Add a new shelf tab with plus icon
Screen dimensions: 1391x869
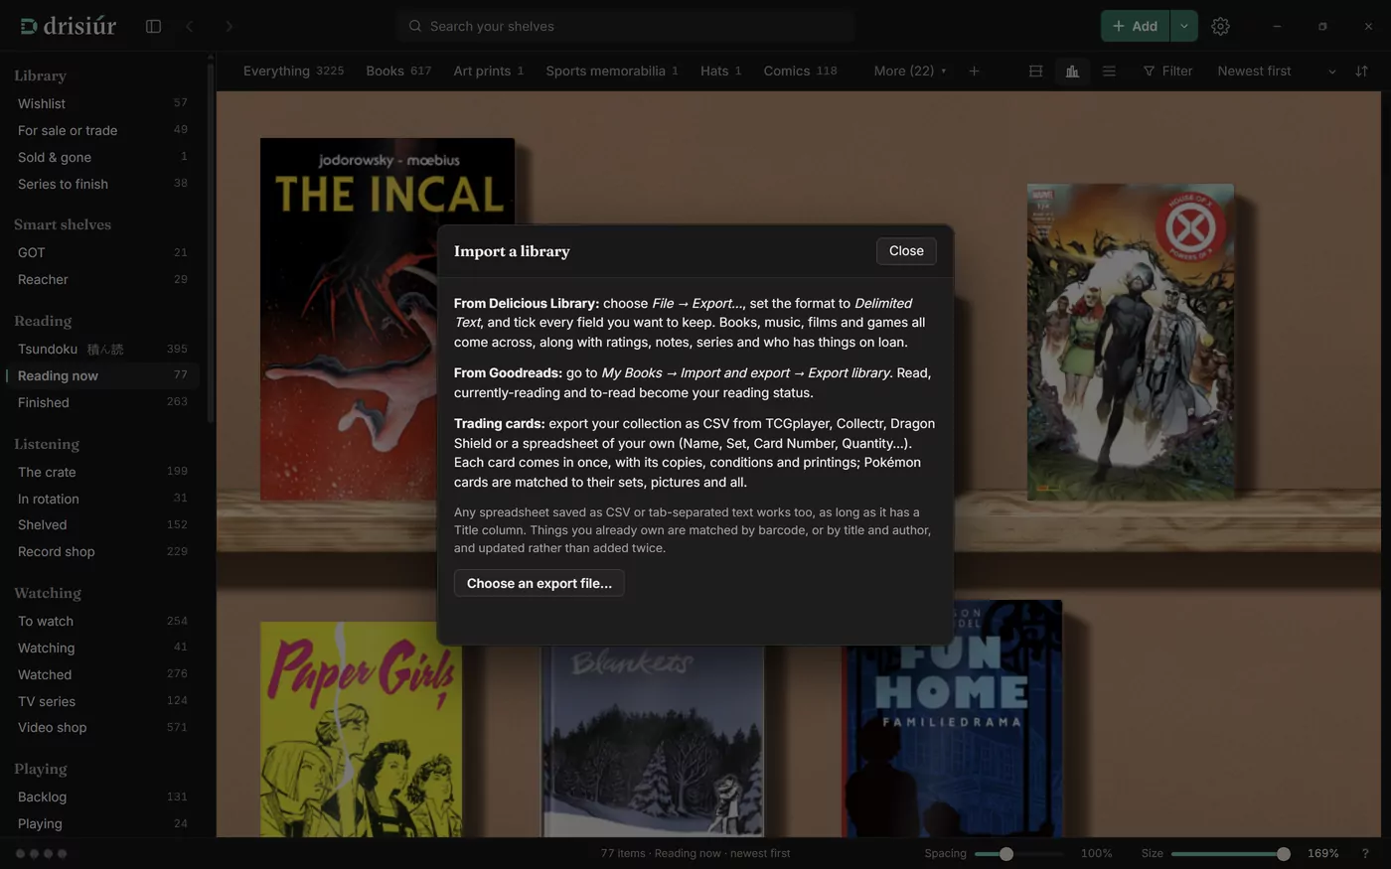pos(974,71)
